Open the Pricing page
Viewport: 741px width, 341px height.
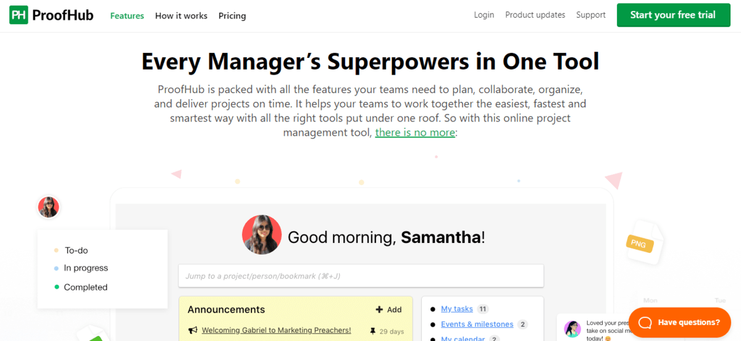(232, 16)
